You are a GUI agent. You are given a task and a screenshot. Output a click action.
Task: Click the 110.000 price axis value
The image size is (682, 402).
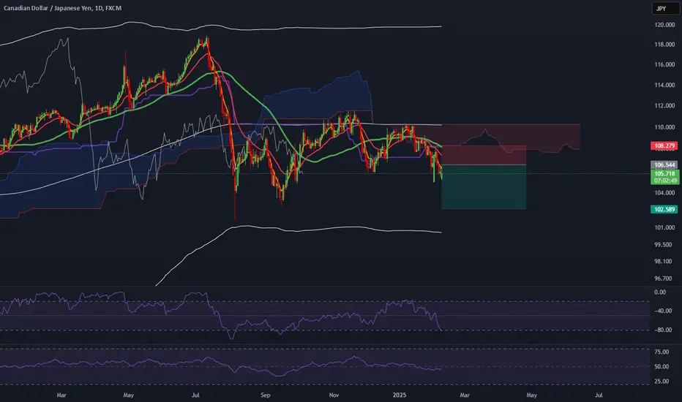coord(664,127)
